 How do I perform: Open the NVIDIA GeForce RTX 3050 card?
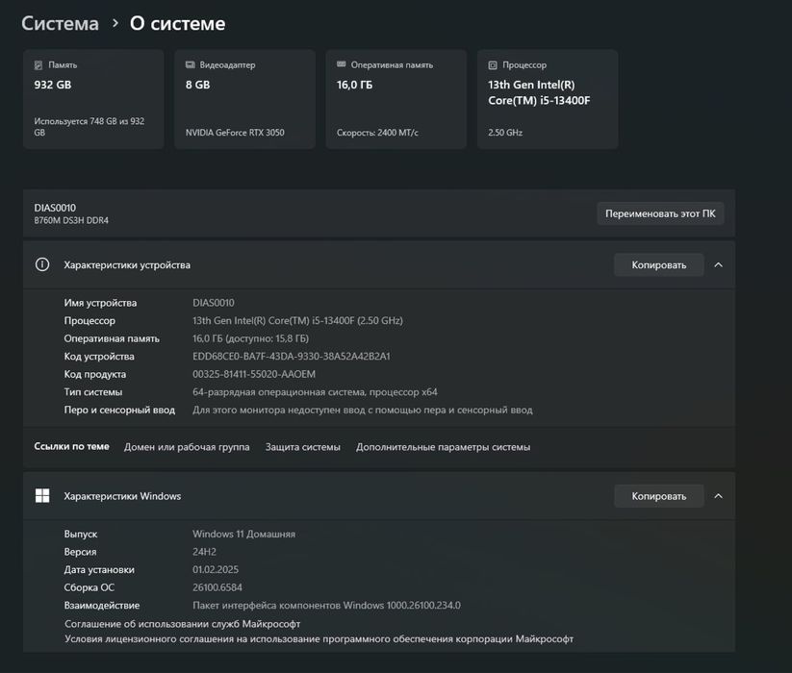[244, 100]
